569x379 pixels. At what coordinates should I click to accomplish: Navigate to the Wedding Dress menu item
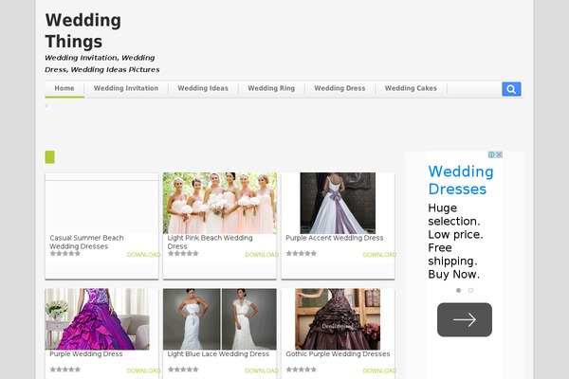coord(340,88)
